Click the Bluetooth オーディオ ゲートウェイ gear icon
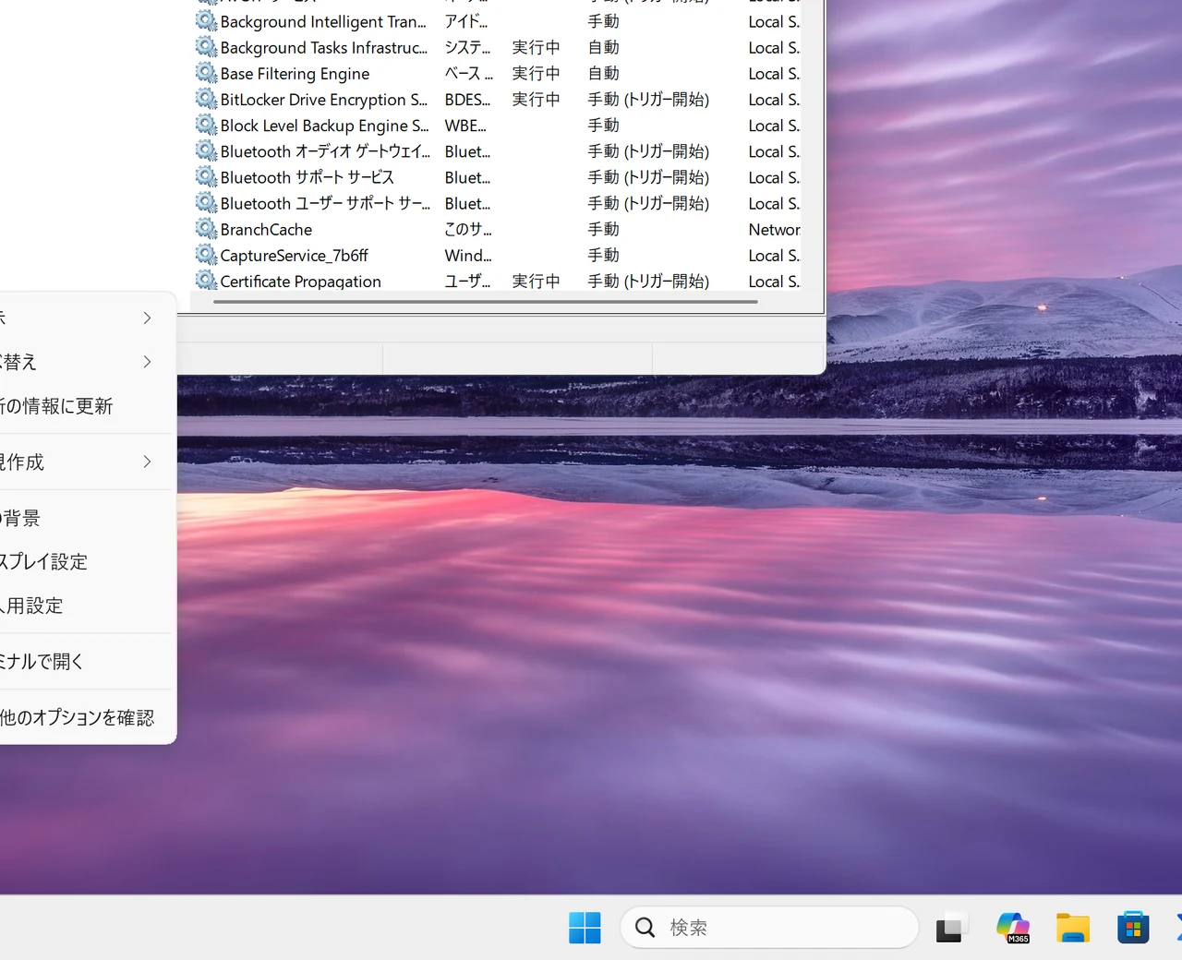The height and width of the screenshot is (960, 1182). [206, 150]
